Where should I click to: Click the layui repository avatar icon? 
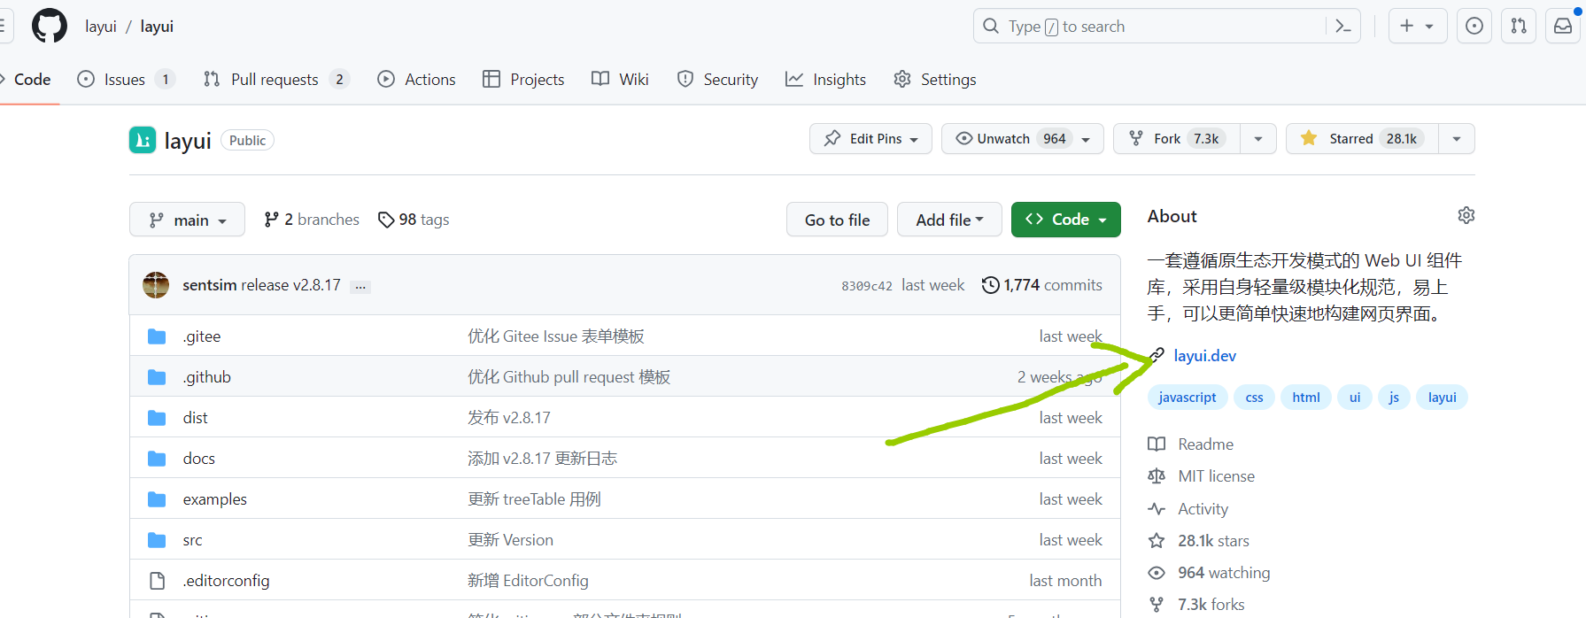143,140
